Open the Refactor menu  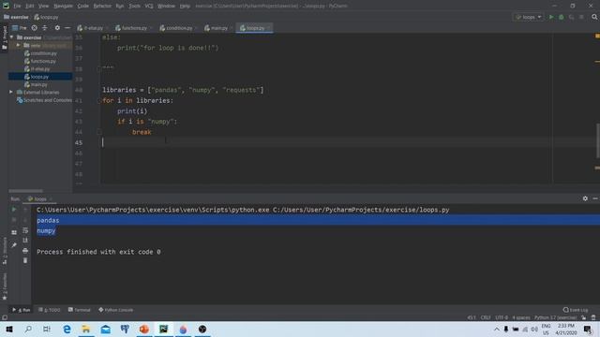[x=102, y=6]
